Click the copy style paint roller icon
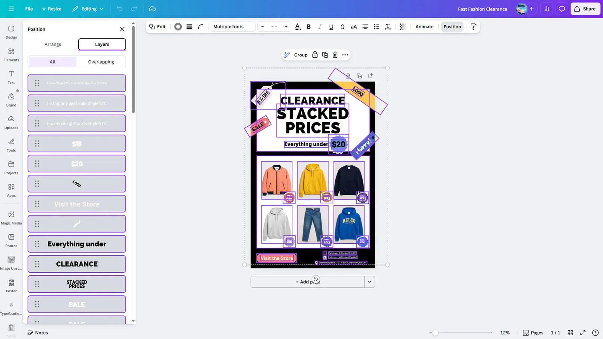 [474, 27]
